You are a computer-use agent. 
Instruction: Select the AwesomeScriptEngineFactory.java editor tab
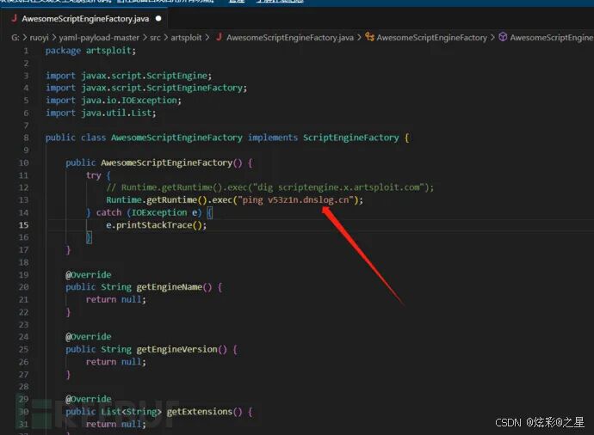point(85,19)
